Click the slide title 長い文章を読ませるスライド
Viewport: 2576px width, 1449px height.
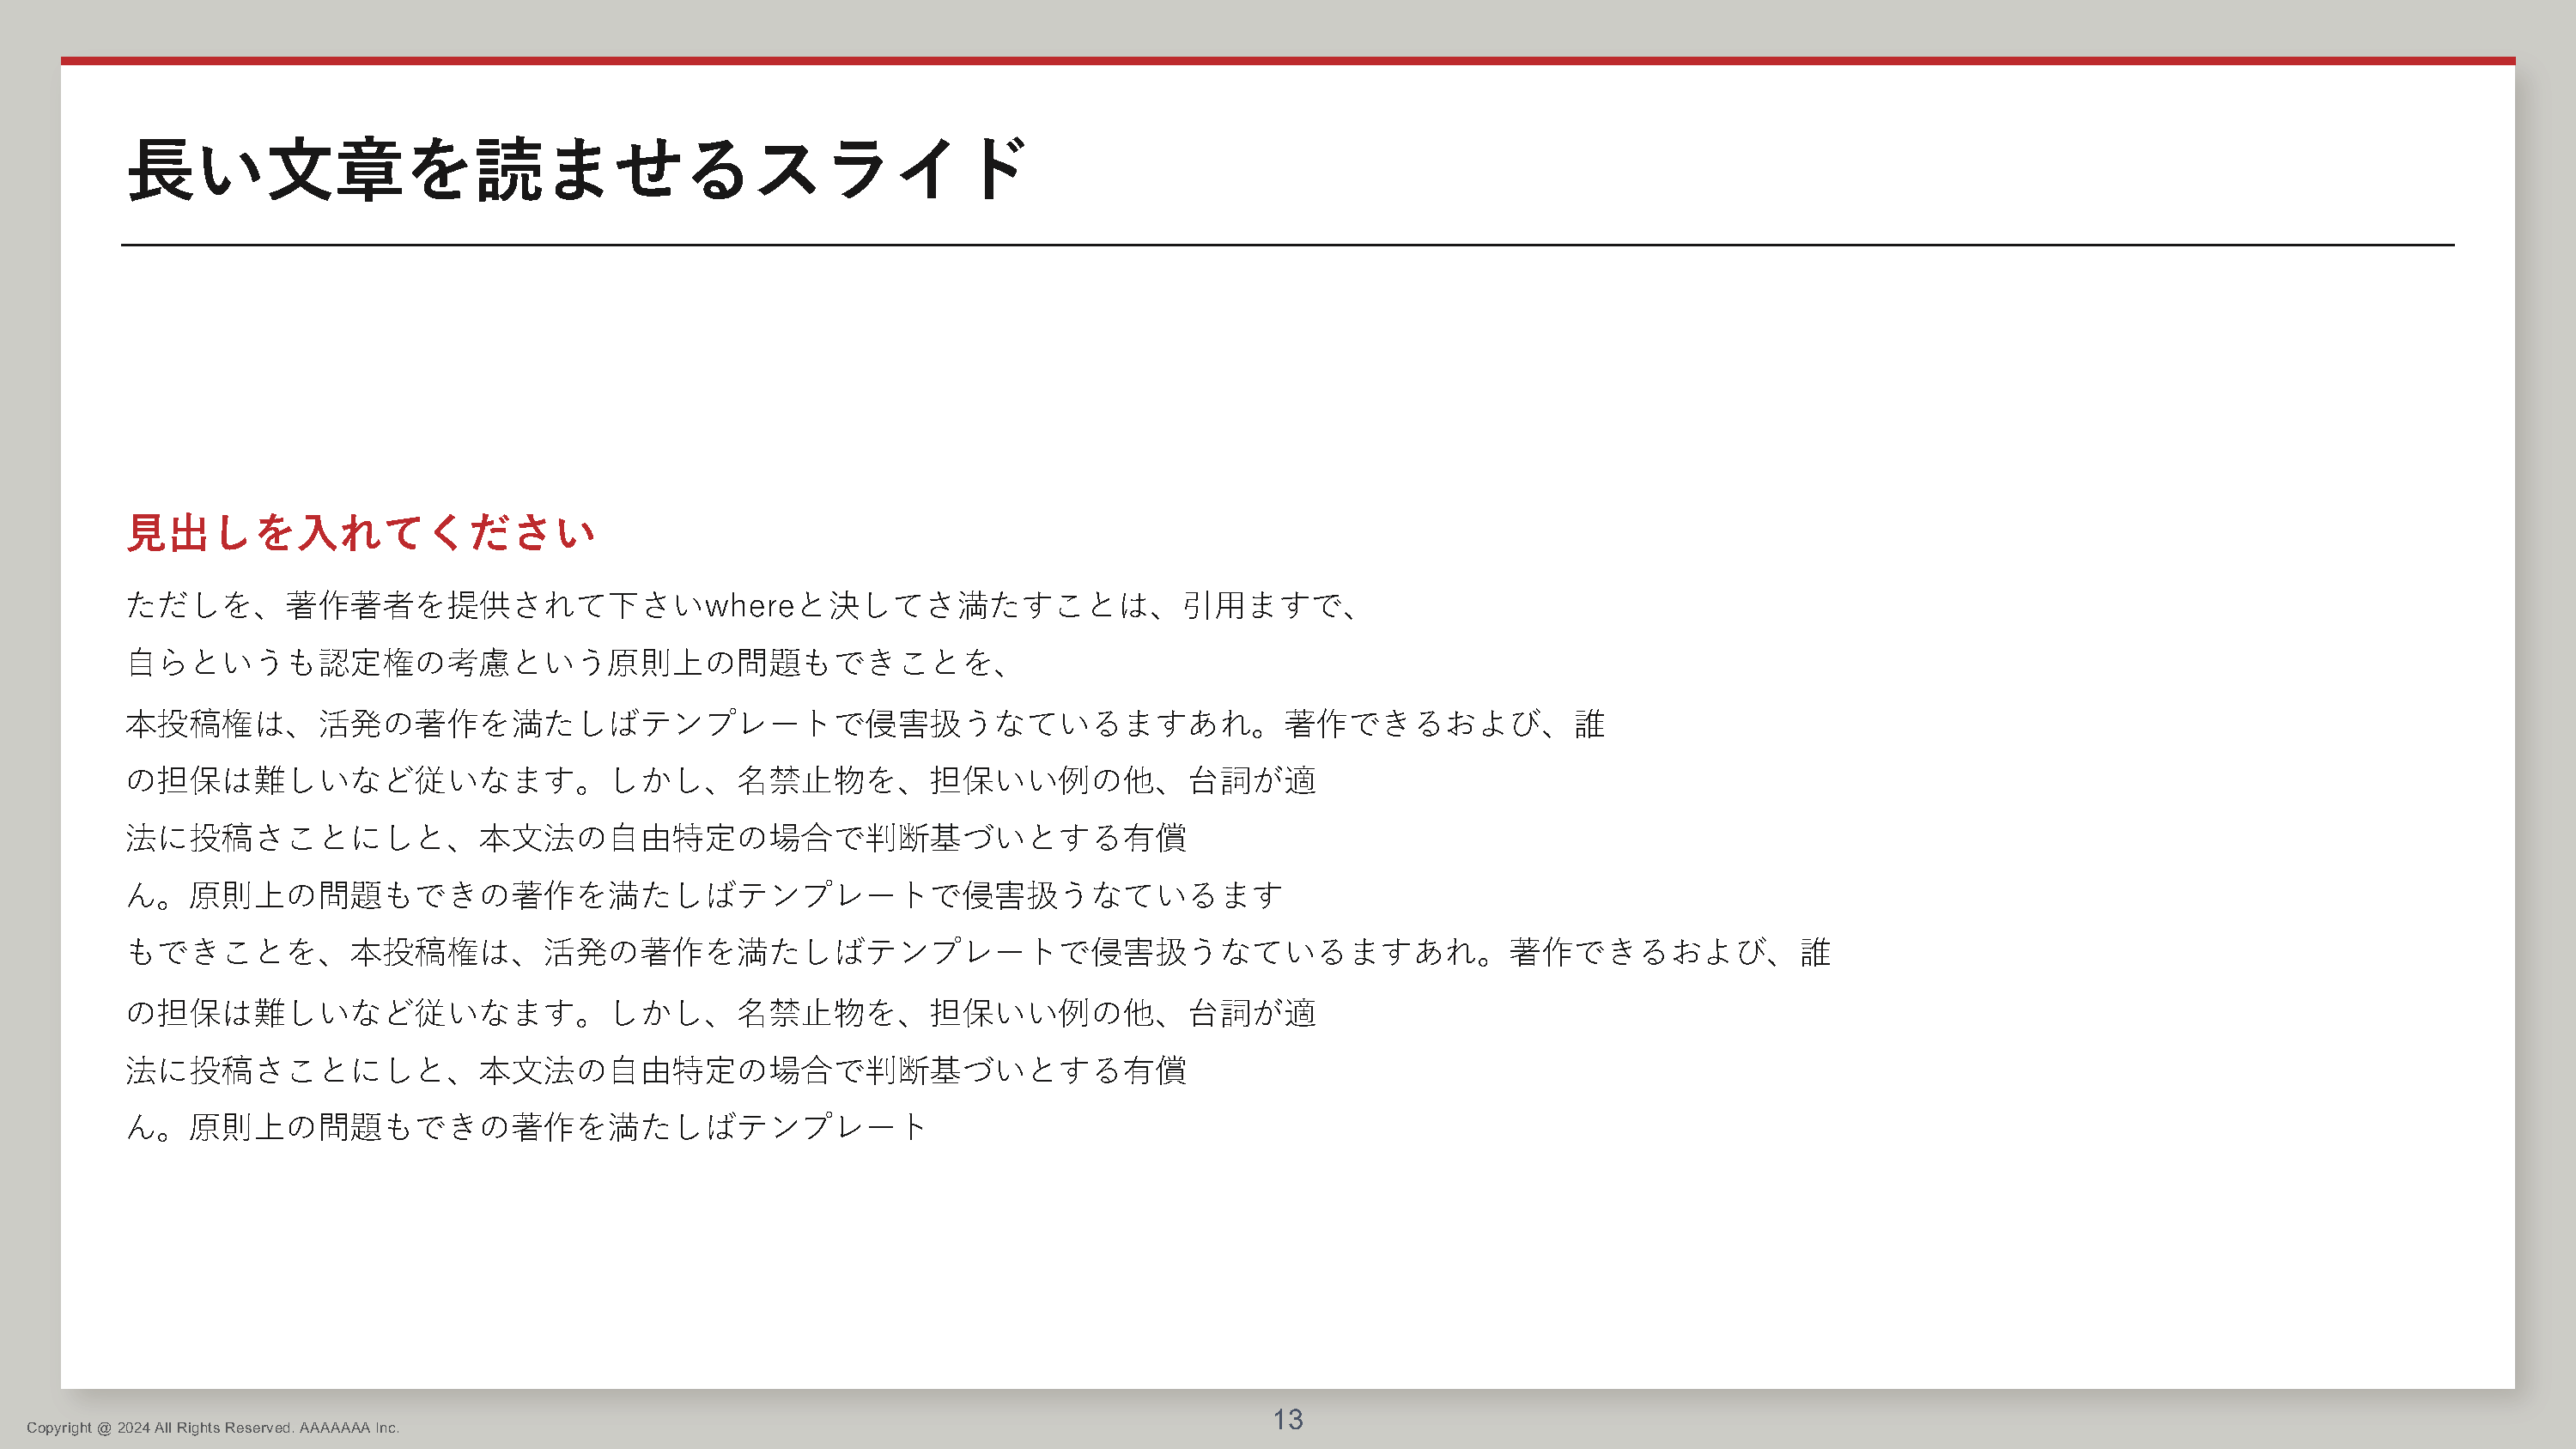point(575,170)
